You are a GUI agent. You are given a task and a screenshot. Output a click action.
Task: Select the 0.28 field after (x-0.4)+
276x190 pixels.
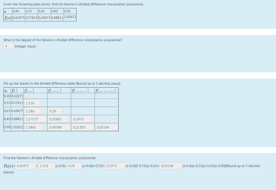click(74, 166)
